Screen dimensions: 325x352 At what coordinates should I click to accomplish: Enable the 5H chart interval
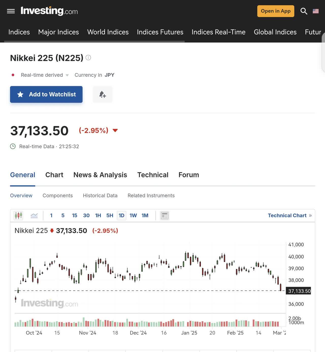click(x=110, y=215)
